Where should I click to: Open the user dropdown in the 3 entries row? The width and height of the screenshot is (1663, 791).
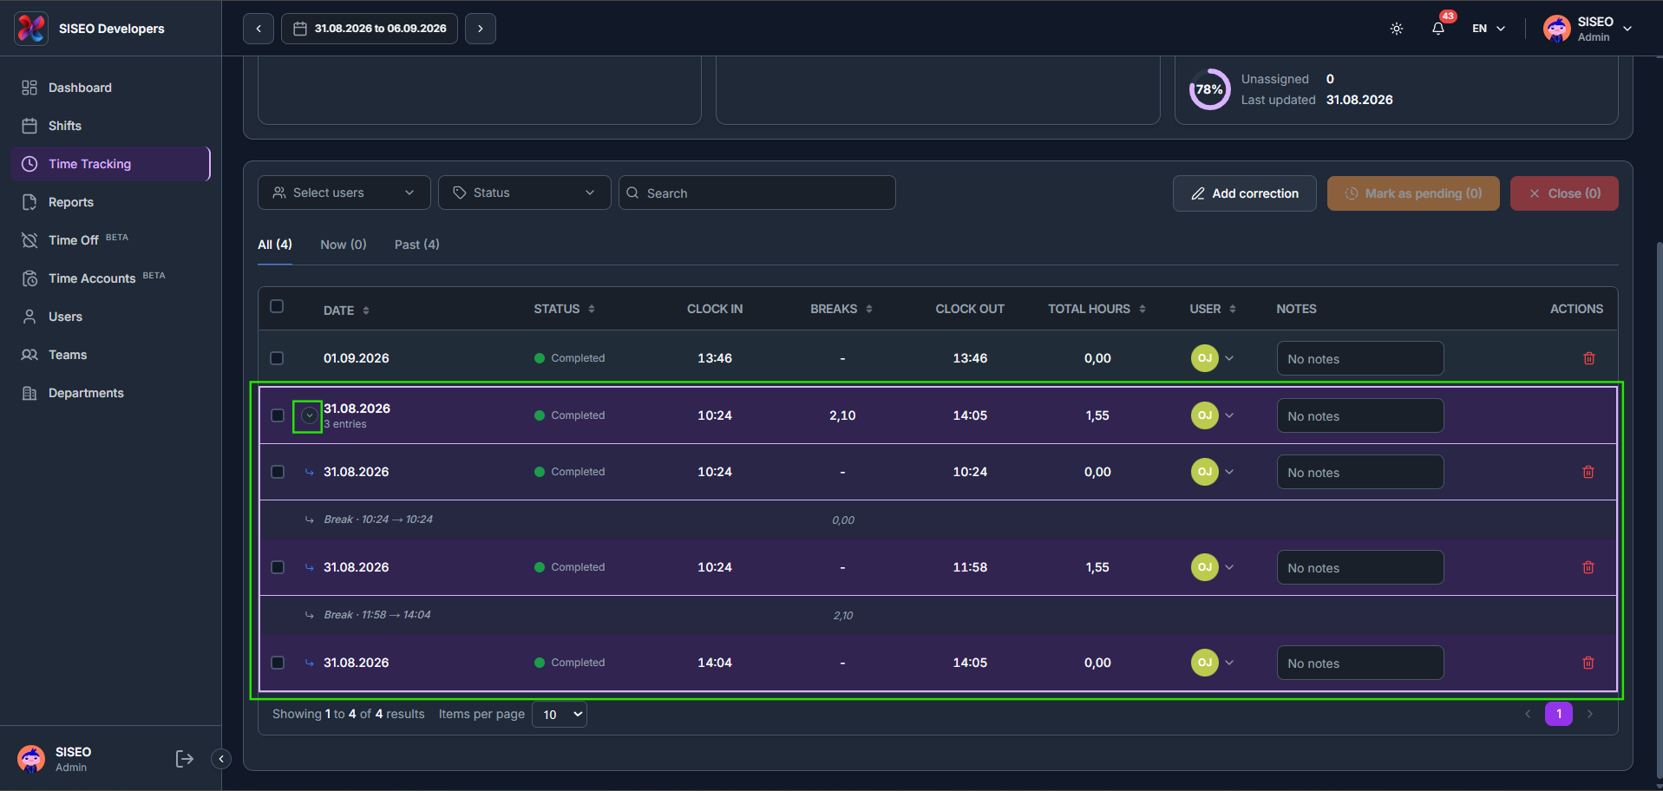pyautogui.click(x=1229, y=415)
